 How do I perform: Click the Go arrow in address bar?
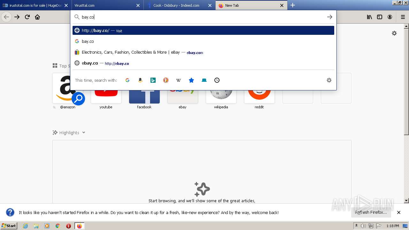click(330, 17)
